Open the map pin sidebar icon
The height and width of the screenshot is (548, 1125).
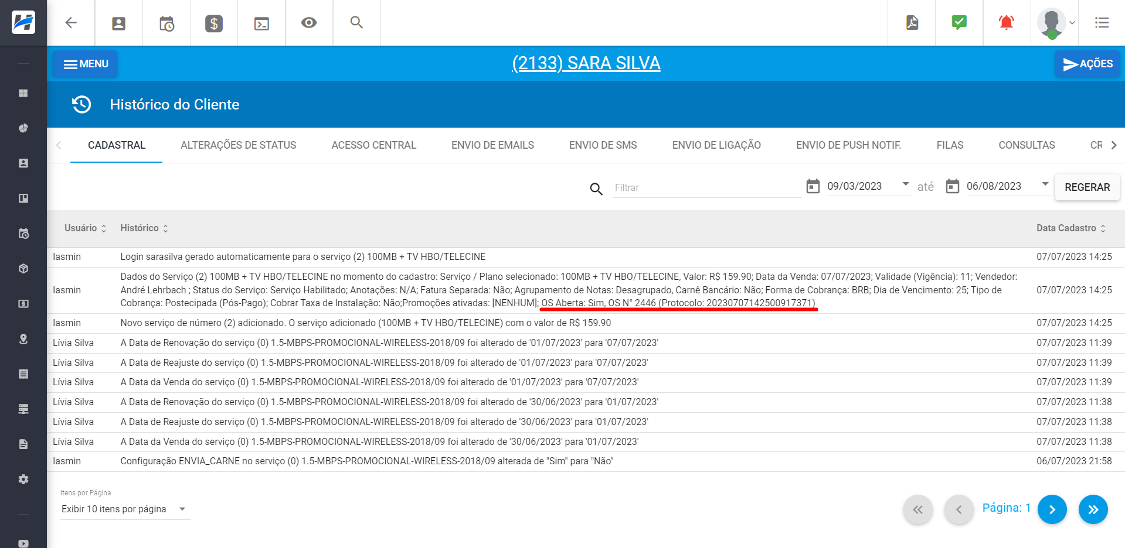[x=23, y=339]
